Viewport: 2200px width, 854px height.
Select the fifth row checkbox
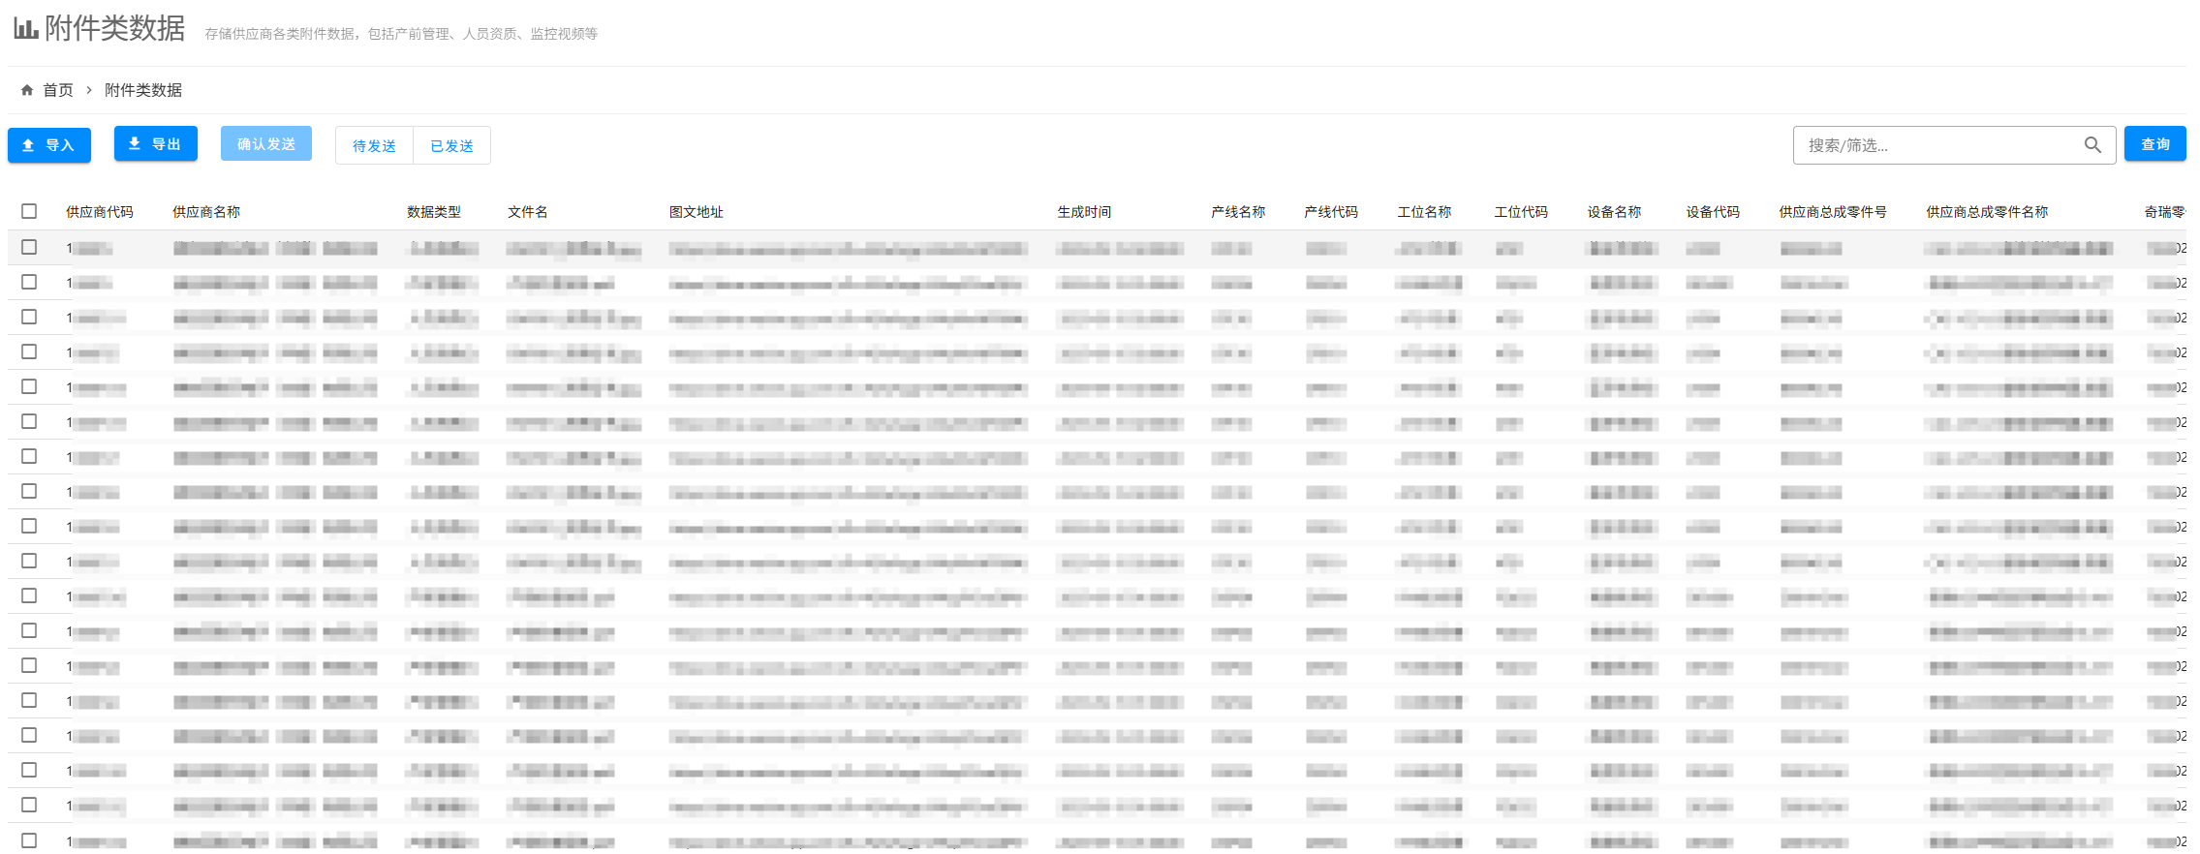click(29, 387)
